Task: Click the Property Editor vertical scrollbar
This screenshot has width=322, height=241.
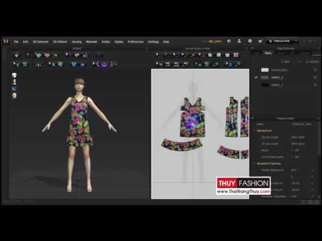Action: click(319, 139)
